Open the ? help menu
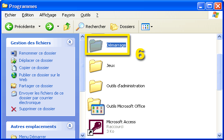Viewport: 224px width, 140px height. [x=97, y=15]
